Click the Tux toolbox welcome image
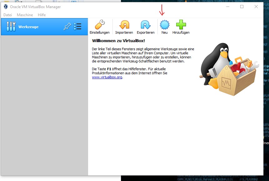The width and height of the screenshot is (269, 181). (229, 69)
